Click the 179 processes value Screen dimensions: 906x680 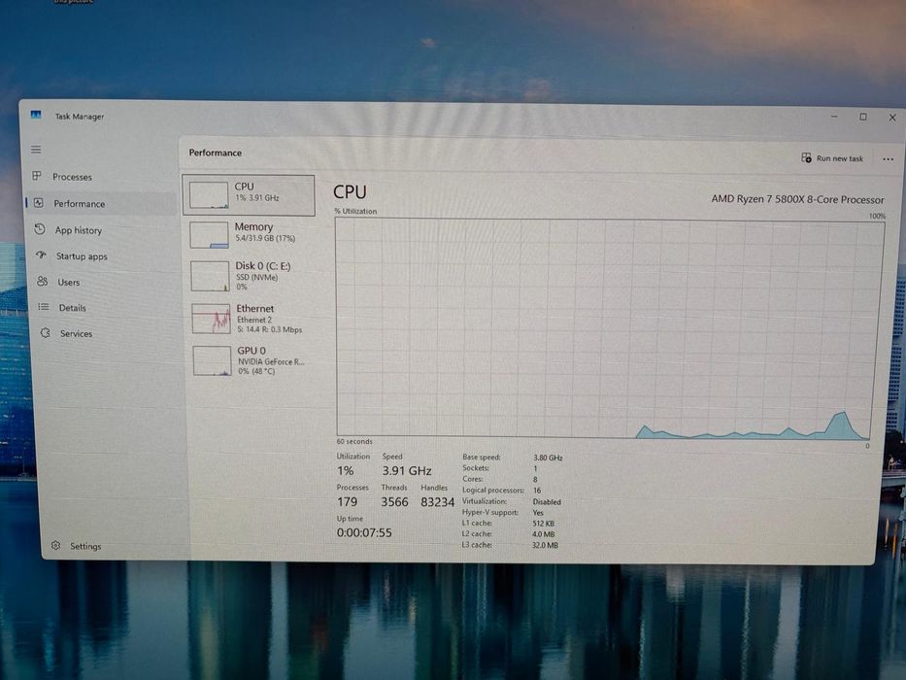click(x=348, y=502)
